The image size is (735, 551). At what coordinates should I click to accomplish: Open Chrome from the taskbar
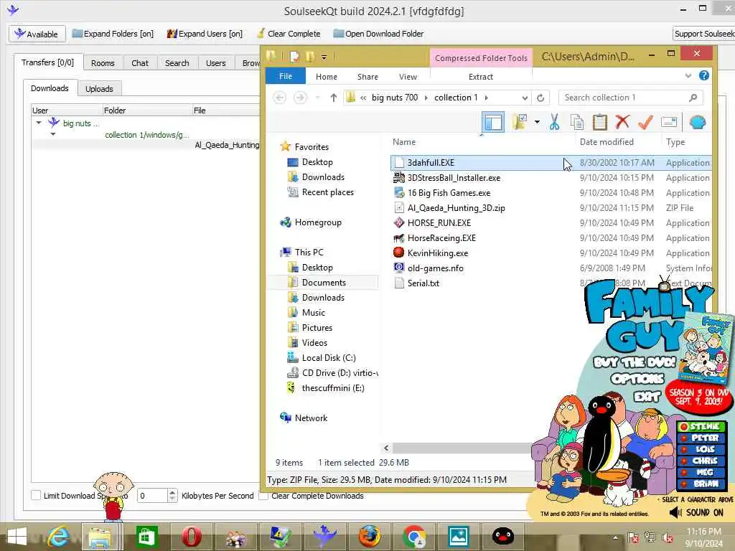coord(414,537)
